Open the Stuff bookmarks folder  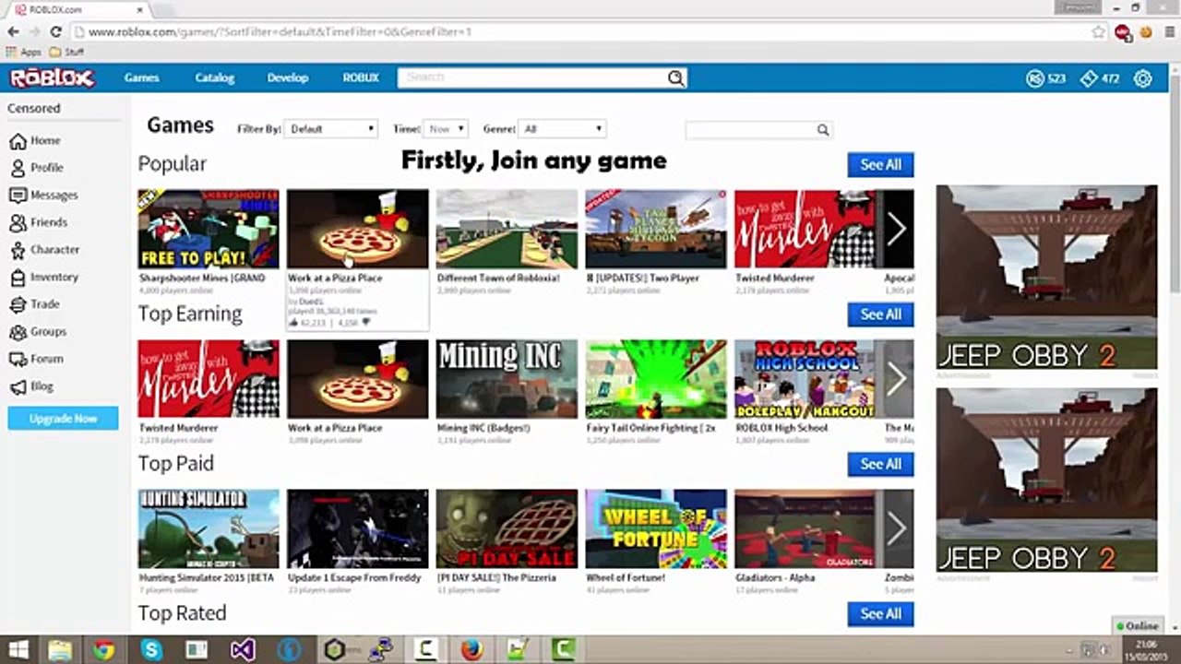coord(66,53)
